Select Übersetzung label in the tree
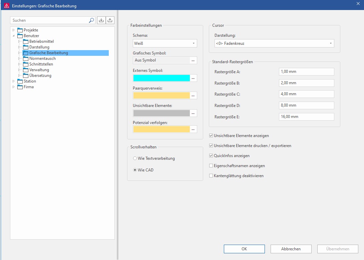364x260 pixels. click(x=40, y=76)
